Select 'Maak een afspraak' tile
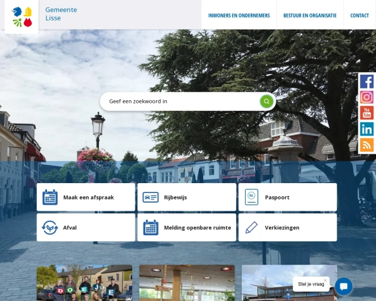Screen dimensions: 376x301 (x=86, y=197)
